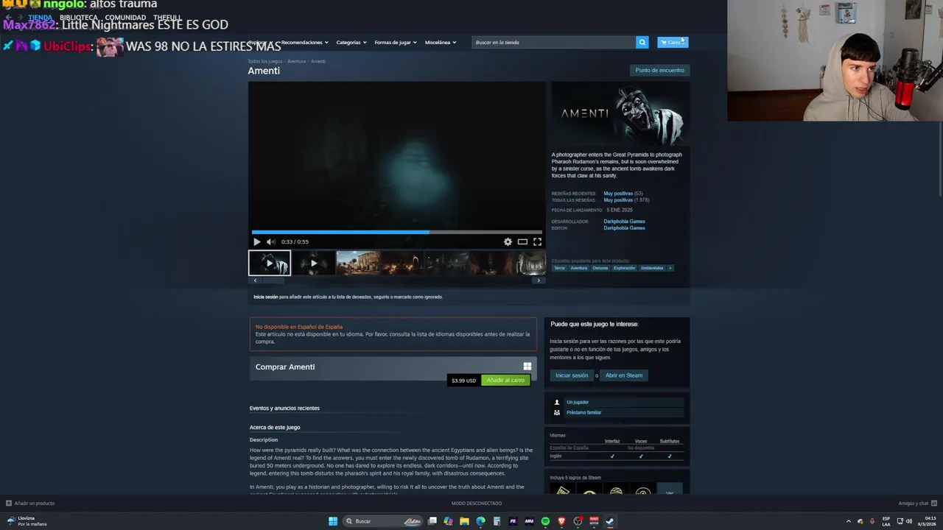The image size is (943, 530).
Task: Open taskbar clock and date
Action: [926, 521]
